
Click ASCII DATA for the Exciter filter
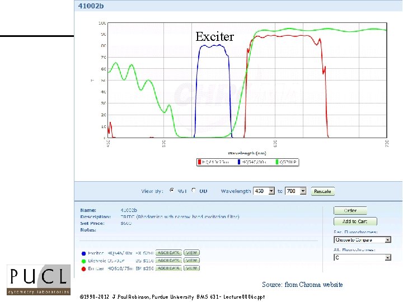tap(168, 253)
